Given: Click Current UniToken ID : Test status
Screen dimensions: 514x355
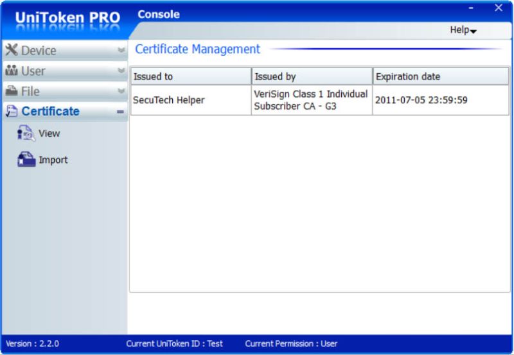Looking at the screenshot, I should pyautogui.click(x=174, y=343).
